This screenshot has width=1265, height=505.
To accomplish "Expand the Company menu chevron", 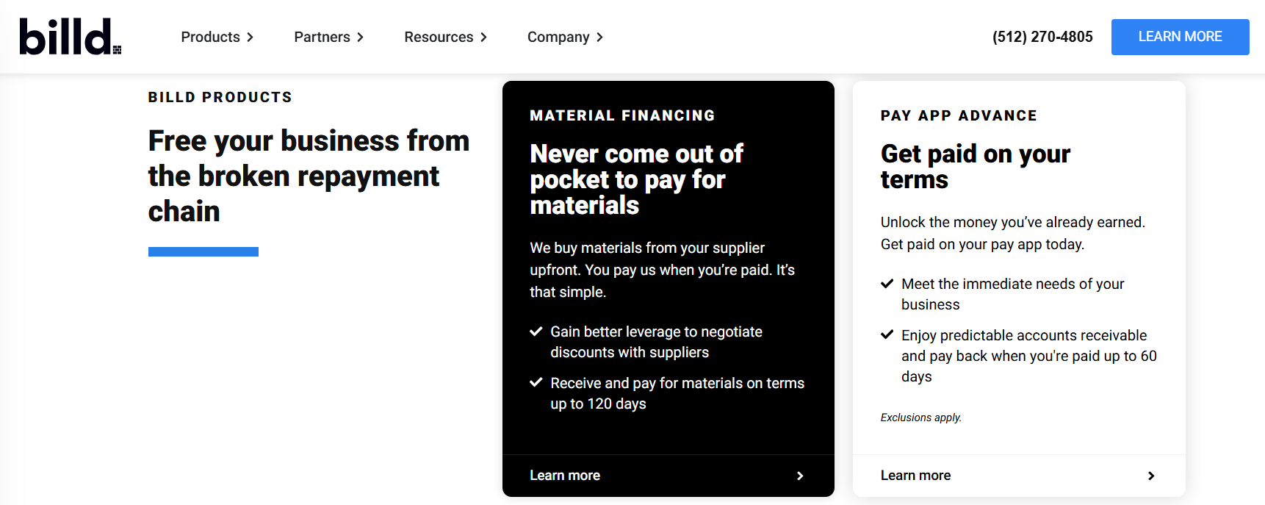I will (599, 37).
